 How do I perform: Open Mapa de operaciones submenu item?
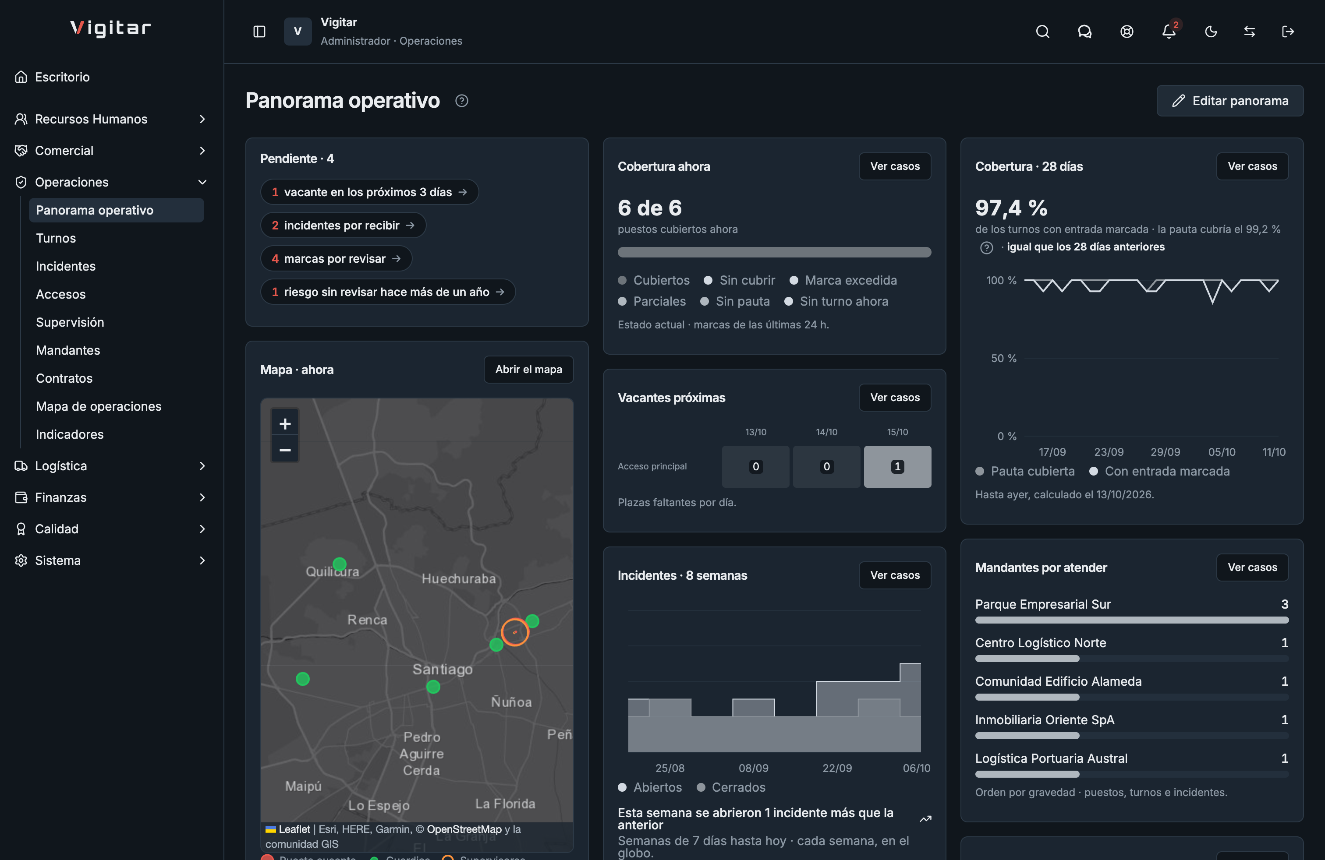[x=117, y=406]
